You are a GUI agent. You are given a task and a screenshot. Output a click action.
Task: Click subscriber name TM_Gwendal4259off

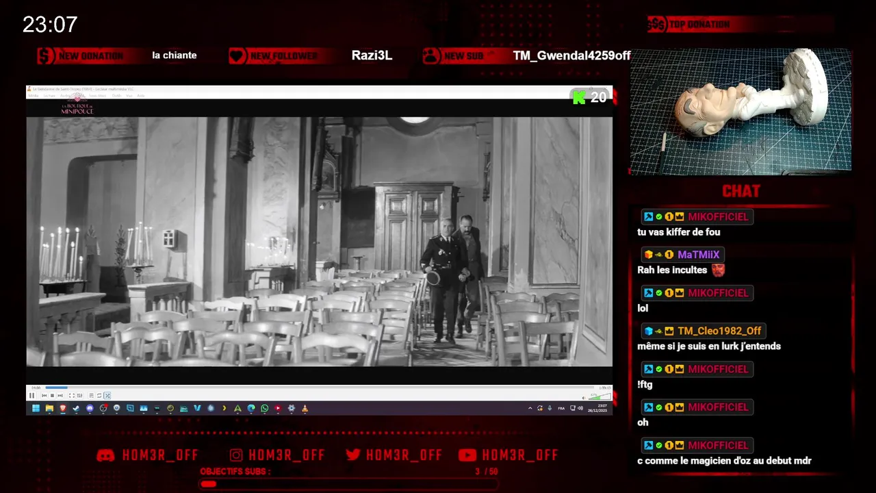click(571, 55)
